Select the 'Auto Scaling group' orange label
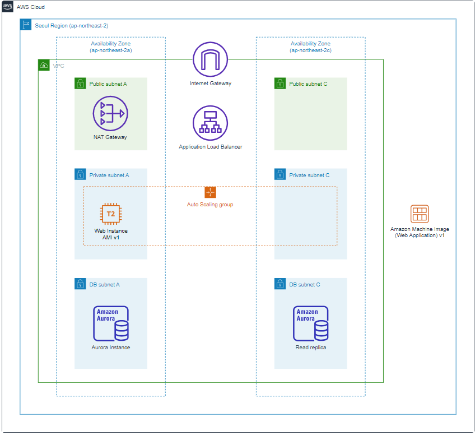 pos(210,205)
